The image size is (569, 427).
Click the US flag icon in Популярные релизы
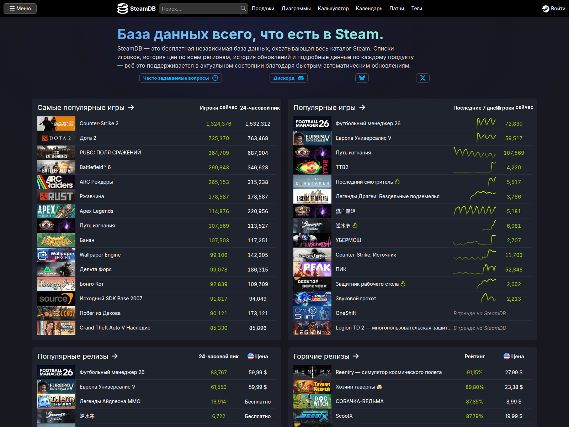(x=251, y=356)
